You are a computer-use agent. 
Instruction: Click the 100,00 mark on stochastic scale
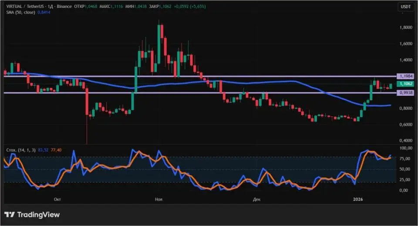(x=406, y=148)
